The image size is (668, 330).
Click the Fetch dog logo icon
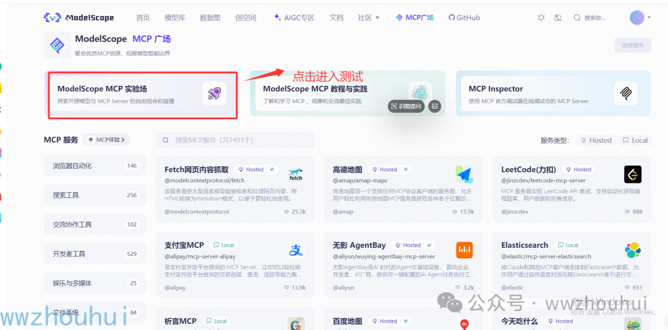(x=296, y=174)
